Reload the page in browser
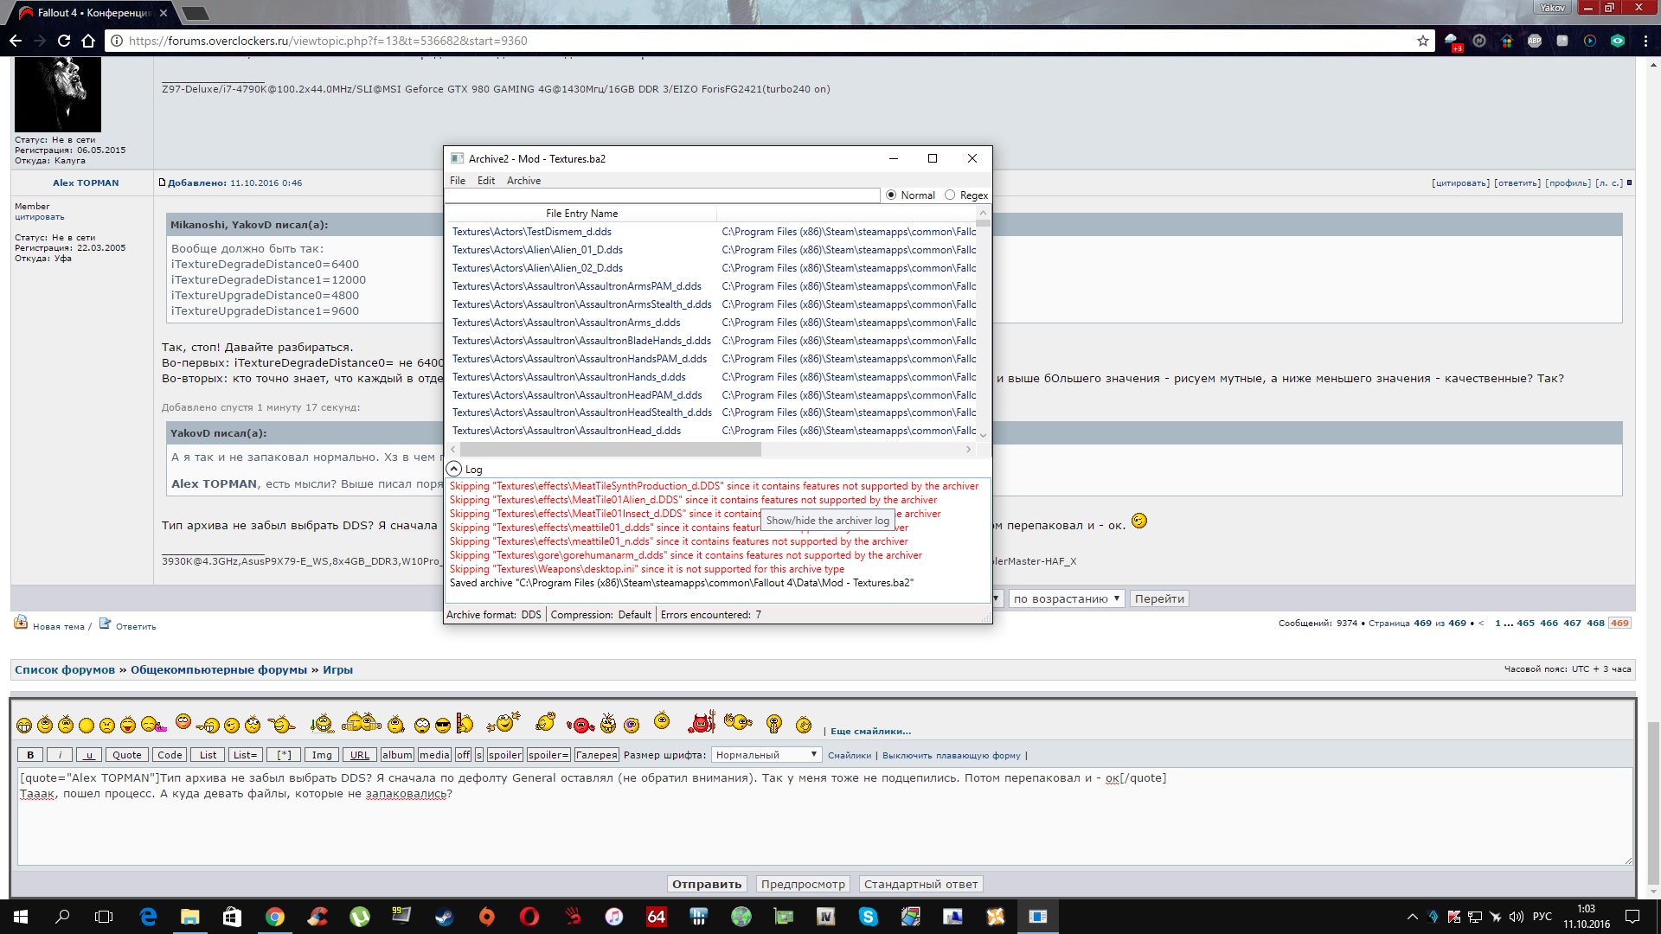Image resolution: width=1661 pixels, height=934 pixels. coord(64,41)
